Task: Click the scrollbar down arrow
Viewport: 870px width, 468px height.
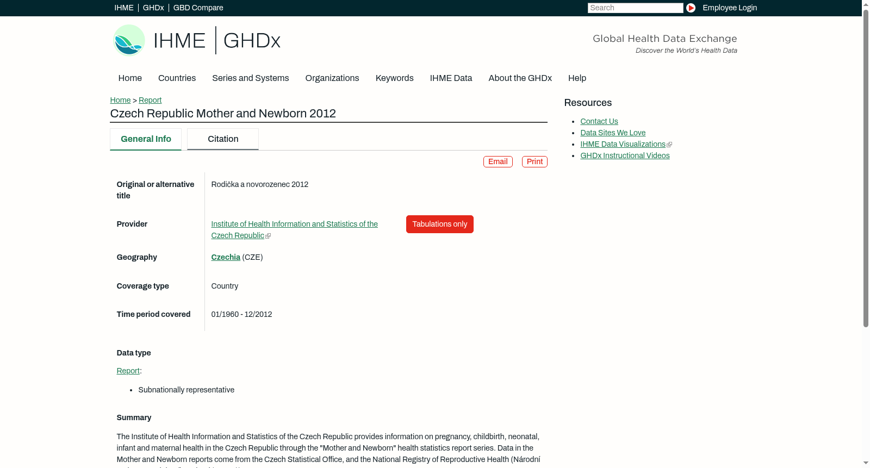Action: tap(866, 463)
